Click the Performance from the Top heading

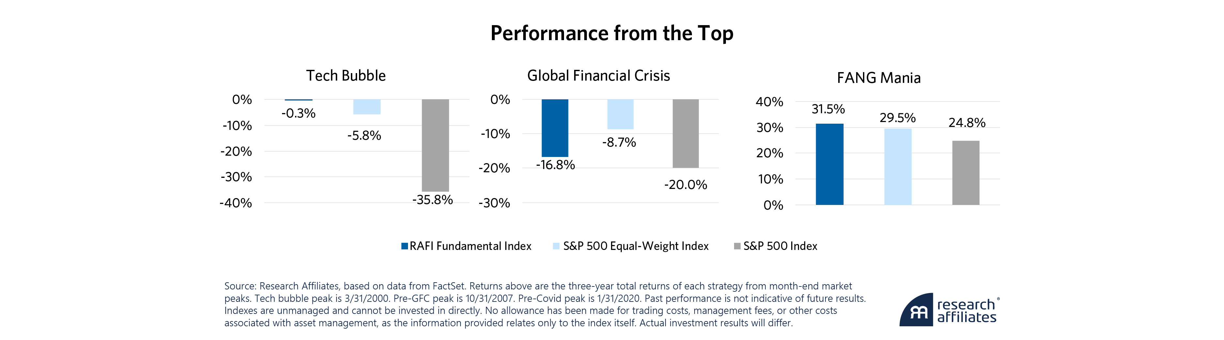(x=612, y=33)
